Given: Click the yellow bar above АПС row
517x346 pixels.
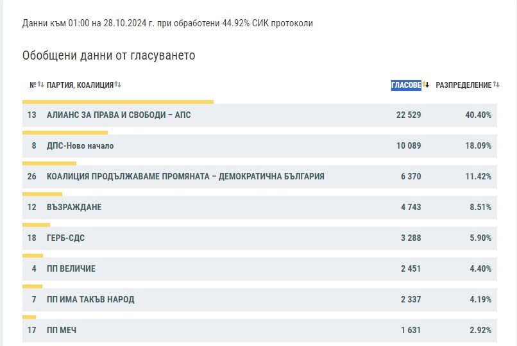Looking at the screenshot, I should [x=118, y=102].
